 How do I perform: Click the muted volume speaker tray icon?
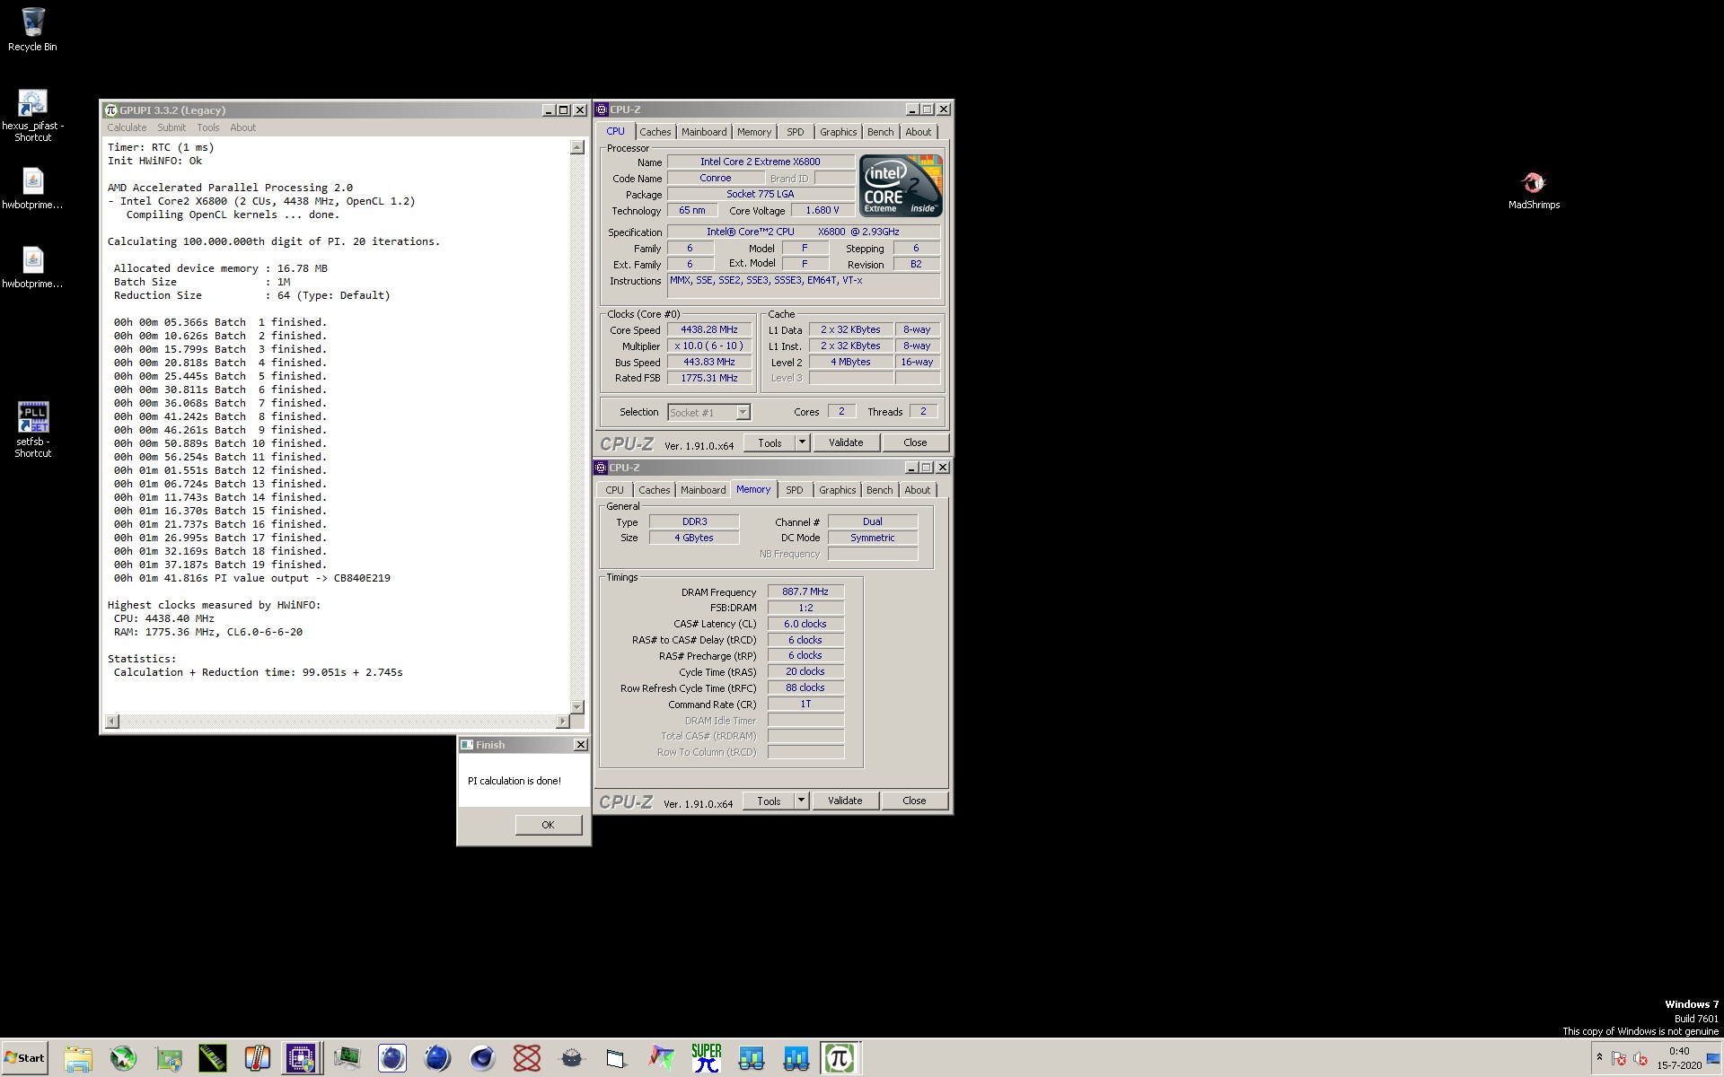click(x=1640, y=1059)
